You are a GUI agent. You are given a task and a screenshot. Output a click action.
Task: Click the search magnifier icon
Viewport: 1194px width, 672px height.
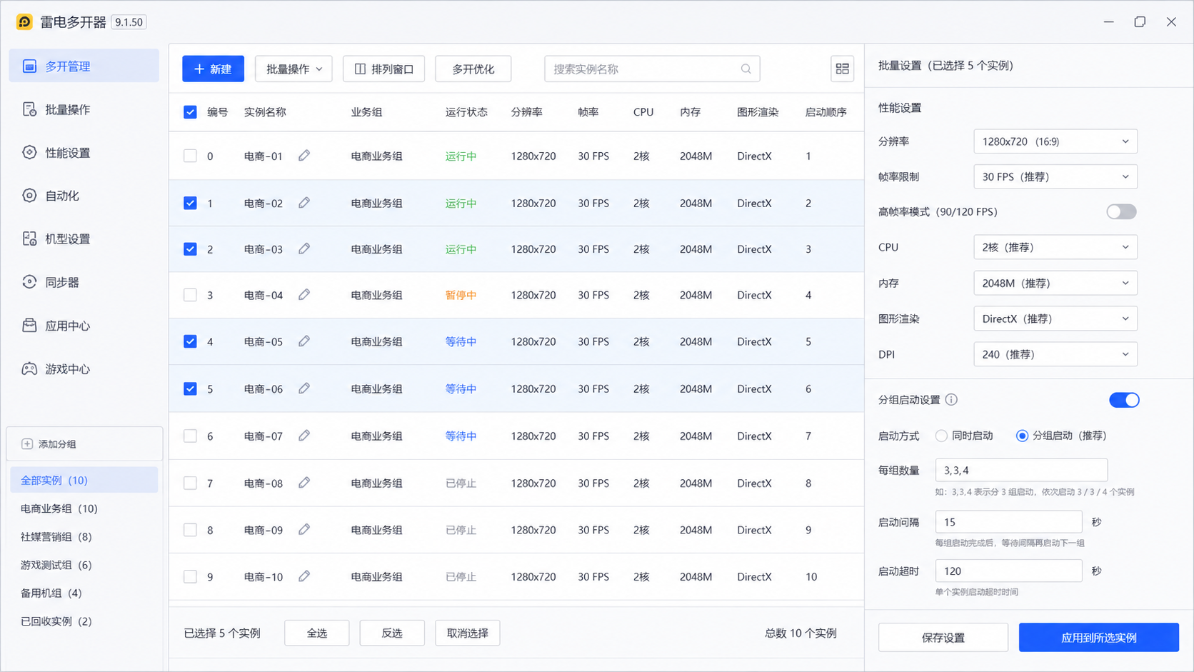746,69
